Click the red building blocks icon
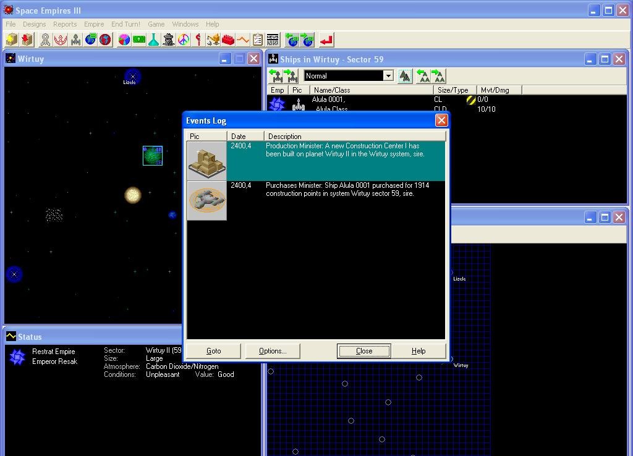633x456 pixels. click(x=228, y=40)
